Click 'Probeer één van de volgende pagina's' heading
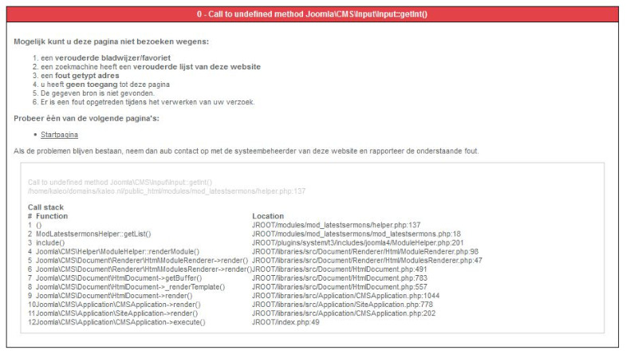638x362 pixels. click(86, 118)
